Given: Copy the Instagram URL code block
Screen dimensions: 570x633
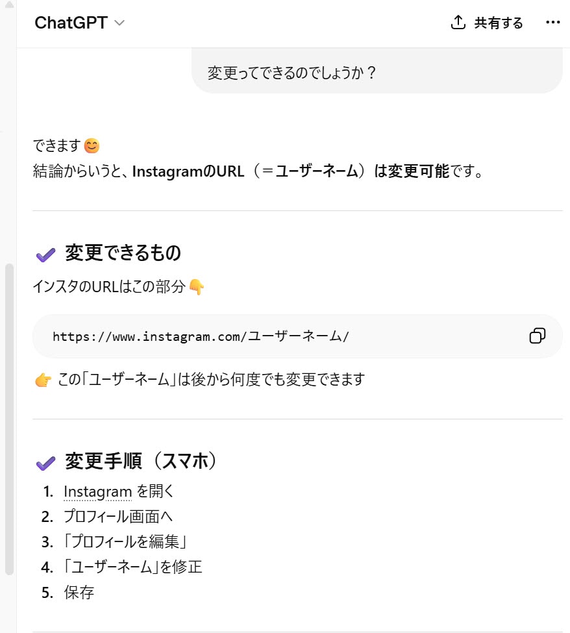Looking at the screenshot, I should pos(538,336).
